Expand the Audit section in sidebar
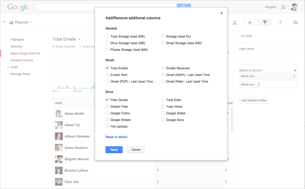The image size is (305, 189). 8,67
